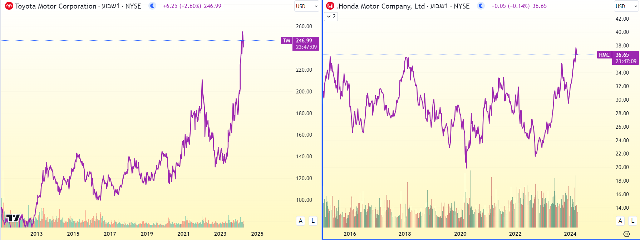Click the moon market-status icon beside Toyota title
Image resolution: width=640 pixels, height=240 pixels.
(x=152, y=6)
